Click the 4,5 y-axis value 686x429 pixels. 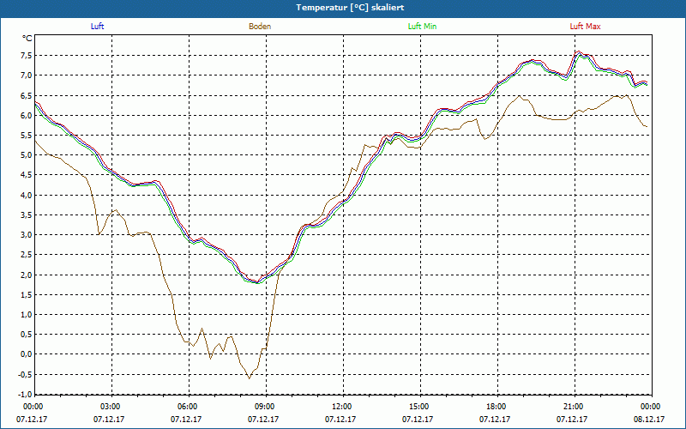pos(26,175)
